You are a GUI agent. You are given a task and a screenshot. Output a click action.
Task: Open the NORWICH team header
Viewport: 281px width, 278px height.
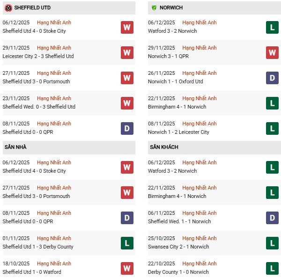point(171,8)
